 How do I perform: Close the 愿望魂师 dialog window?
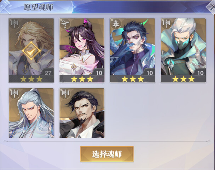click(211, 7)
